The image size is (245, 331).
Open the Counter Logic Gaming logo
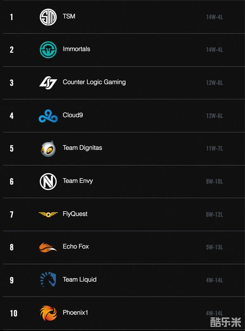click(x=48, y=83)
